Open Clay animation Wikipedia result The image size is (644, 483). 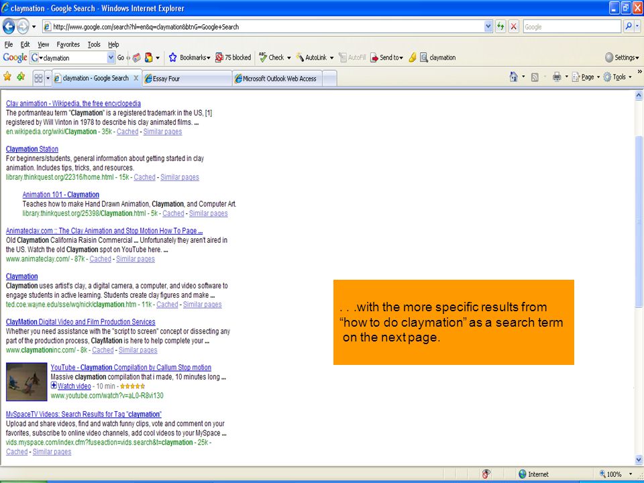74,103
